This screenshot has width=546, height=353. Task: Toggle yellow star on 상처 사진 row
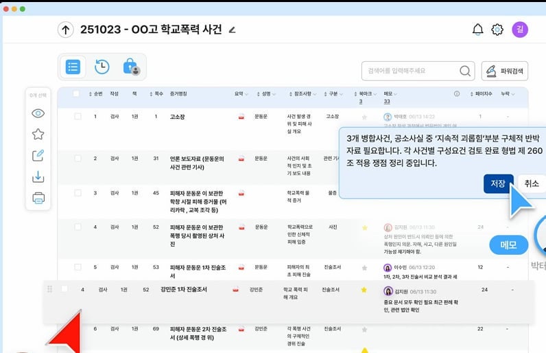click(x=365, y=227)
